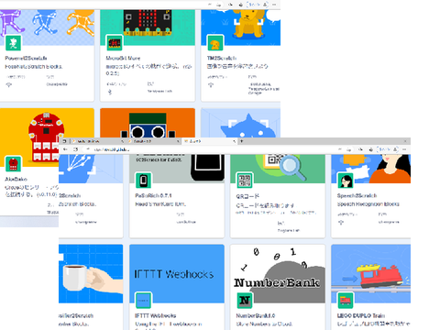
Task: Click the PoseNet2Scratch title text
Action: pos(26,58)
